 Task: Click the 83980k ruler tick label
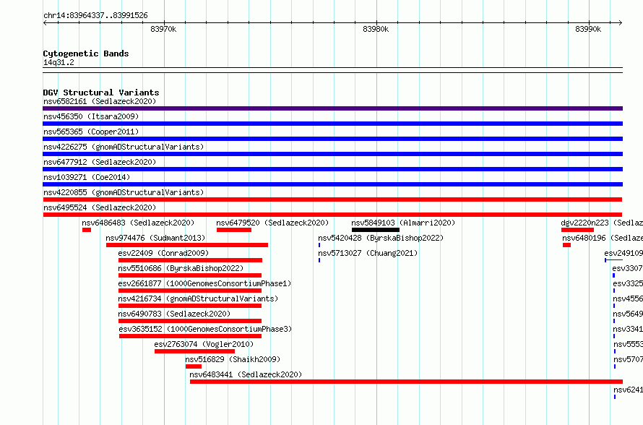(376, 29)
